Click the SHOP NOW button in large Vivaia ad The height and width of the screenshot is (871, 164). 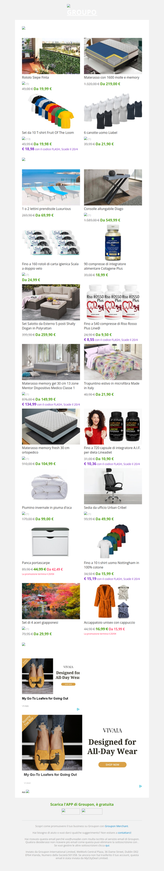[112, 764]
